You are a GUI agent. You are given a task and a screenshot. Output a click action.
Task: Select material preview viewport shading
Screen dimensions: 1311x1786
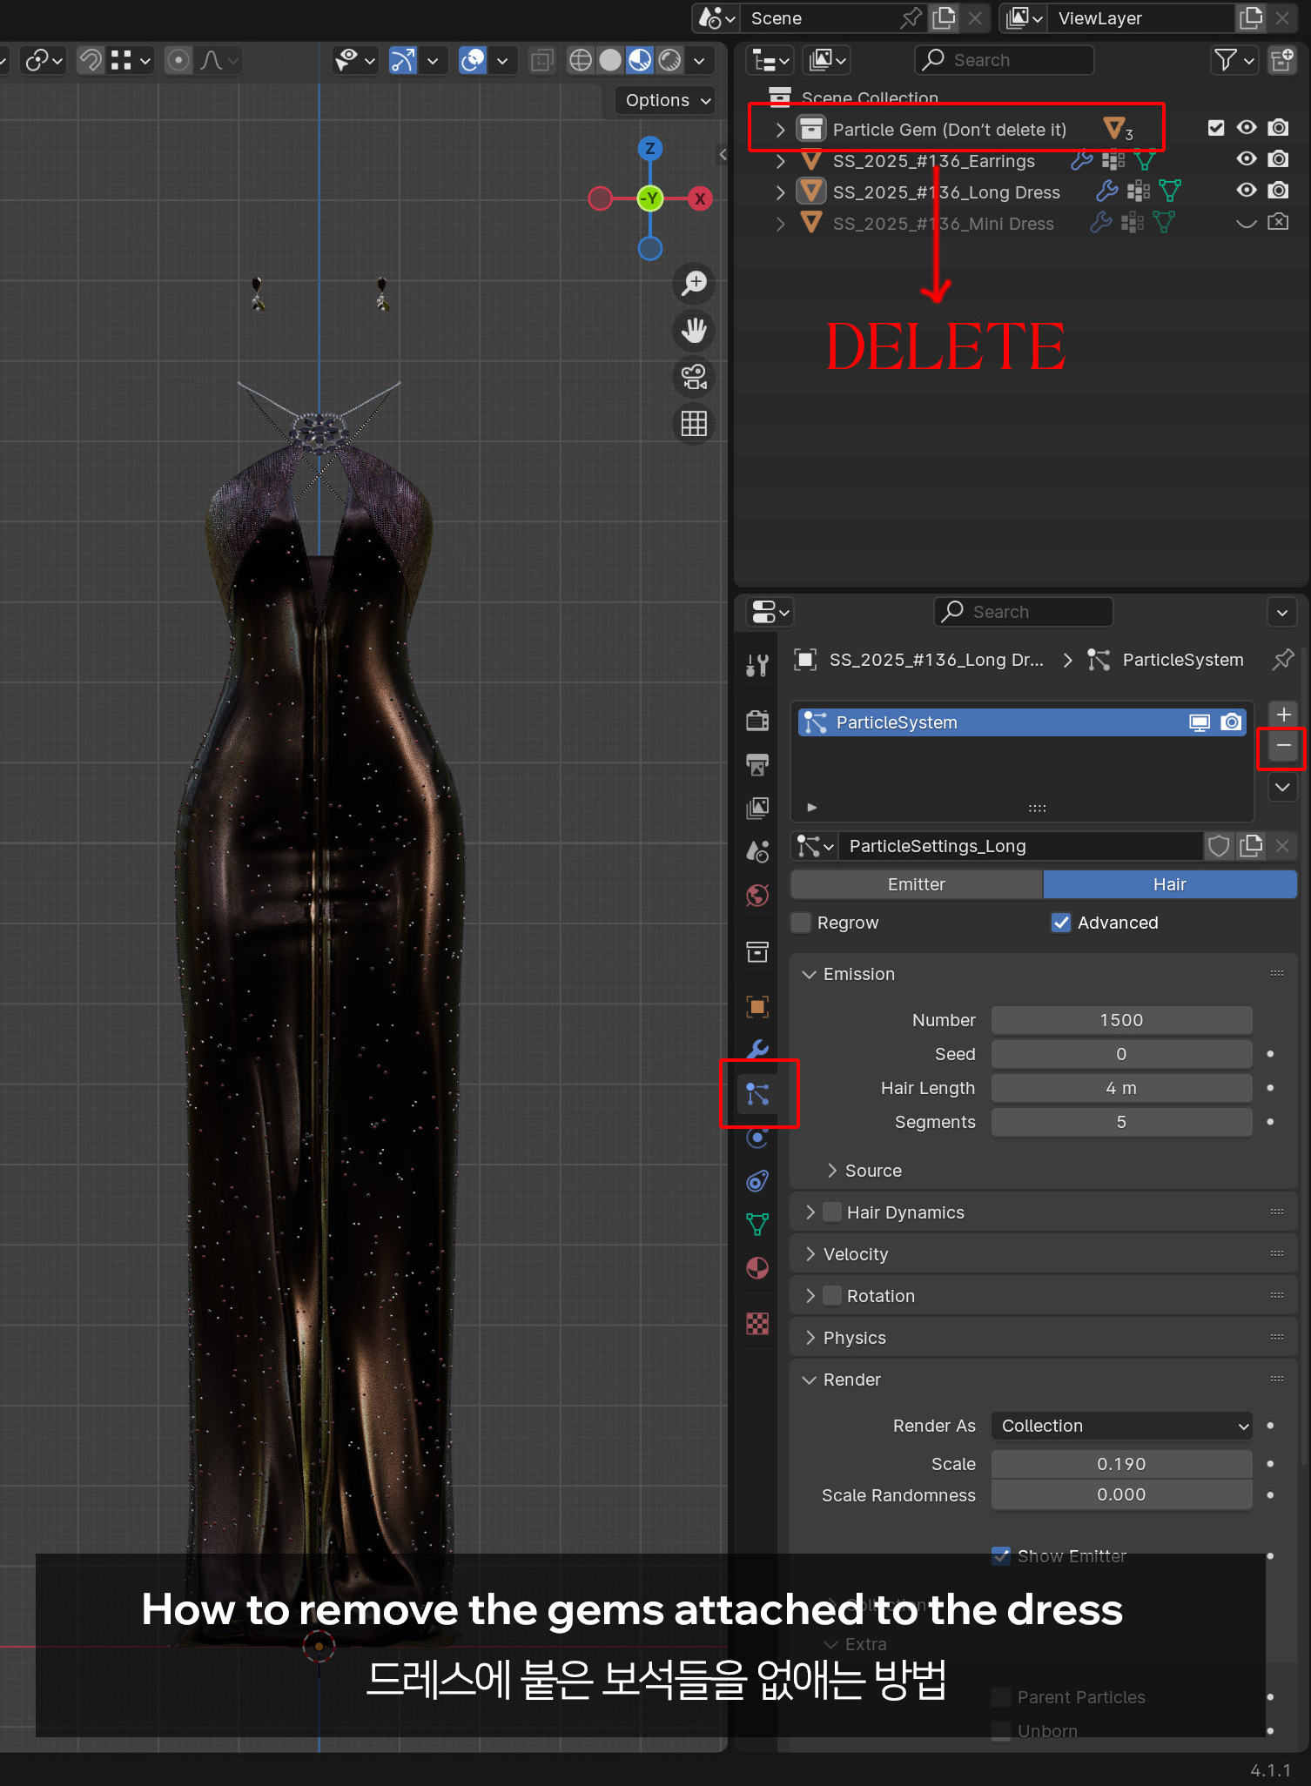pos(640,60)
